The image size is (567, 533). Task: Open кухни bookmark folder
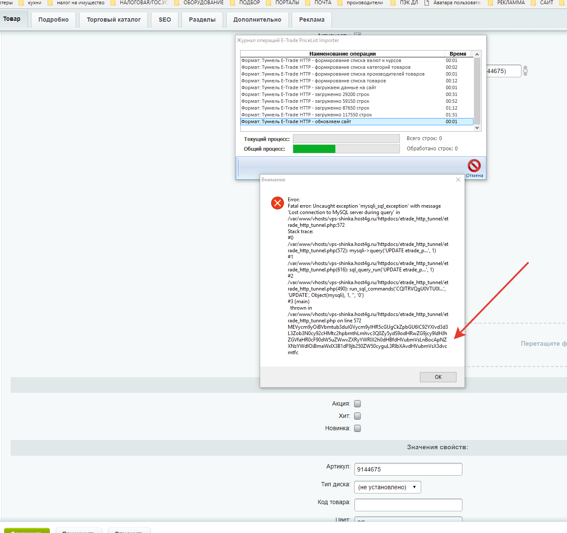(31, 3)
